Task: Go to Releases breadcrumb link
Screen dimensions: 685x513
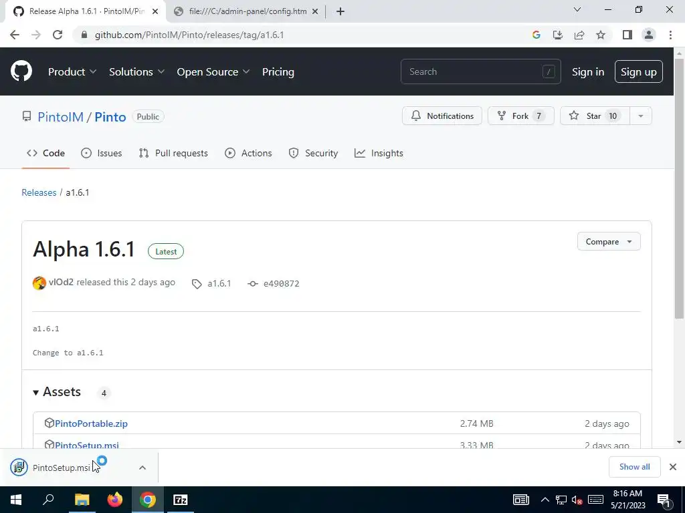Action: coord(39,192)
